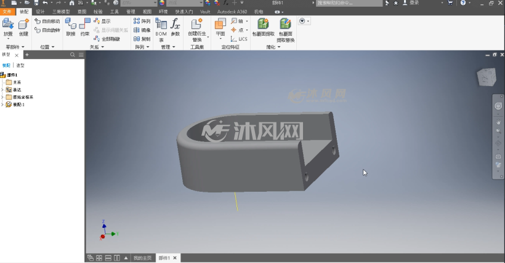Click the Create component icon

click(23, 27)
